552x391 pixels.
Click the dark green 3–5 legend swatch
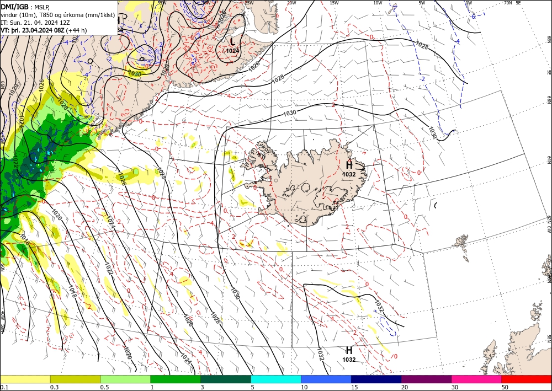click(226, 379)
